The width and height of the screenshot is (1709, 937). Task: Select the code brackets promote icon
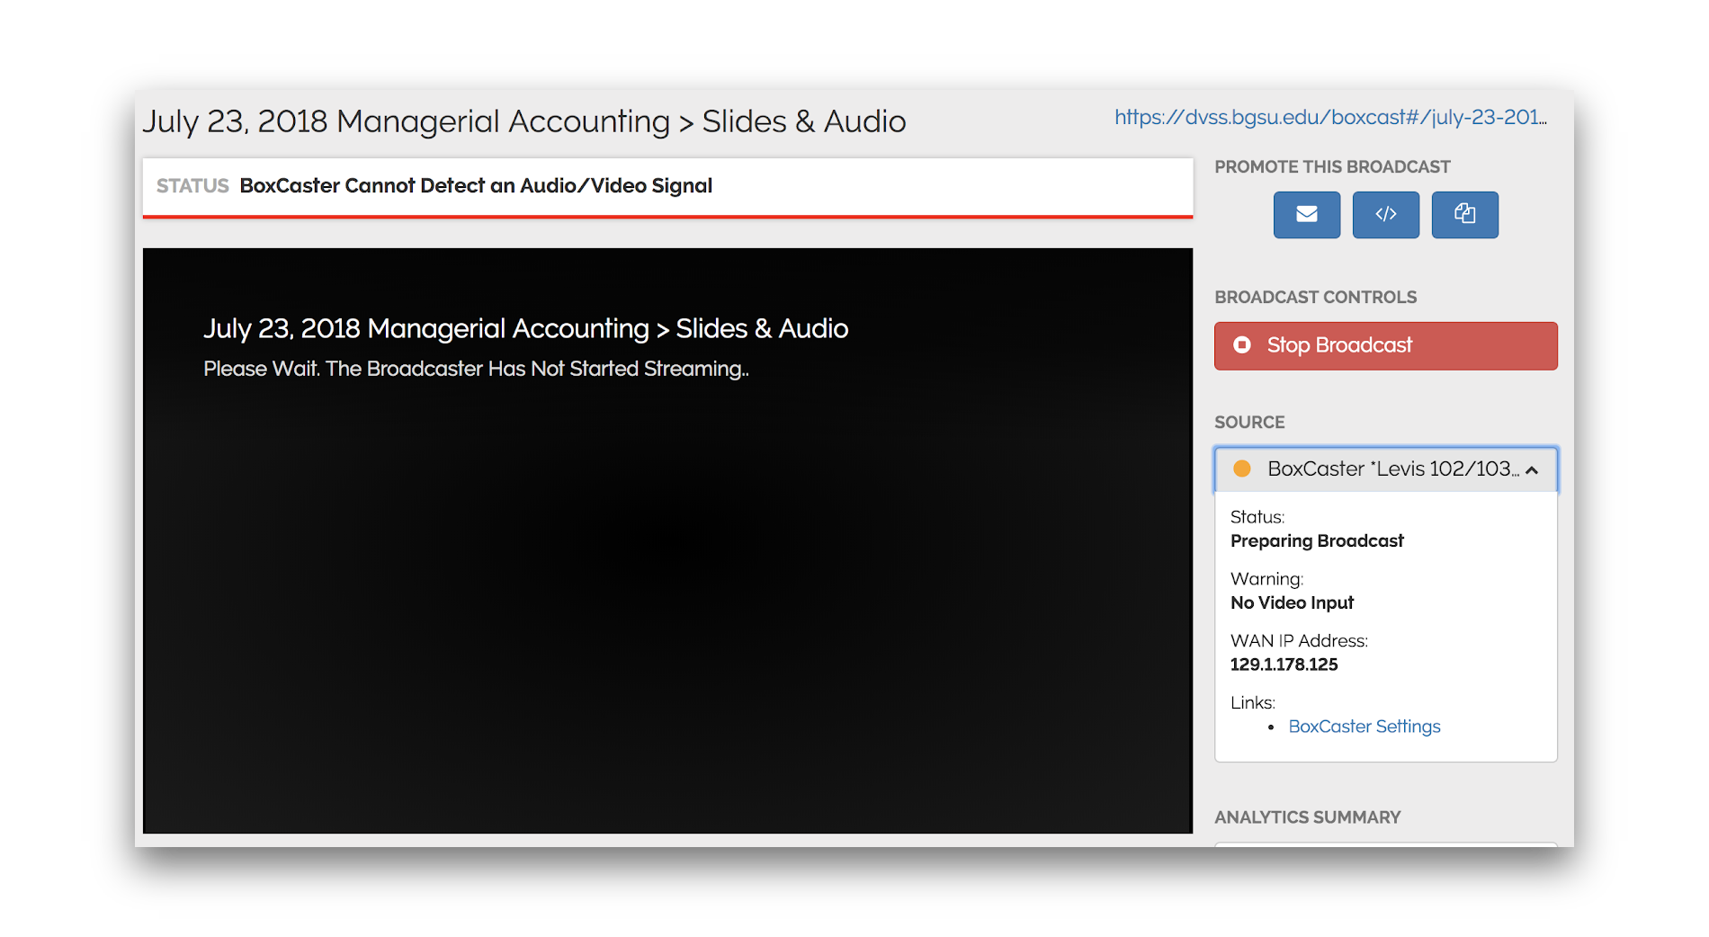1385,215
